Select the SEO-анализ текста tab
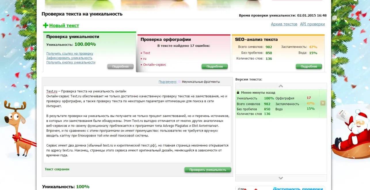Image resolution: width=370 pixels, height=190 pixels. pos(256,39)
